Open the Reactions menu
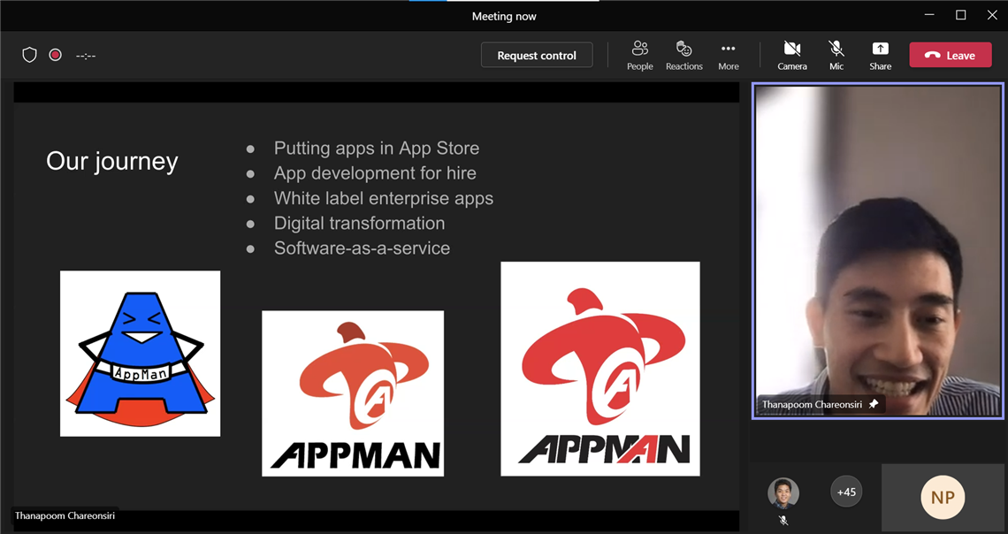The height and width of the screenshot is (534, 1008). [683, 55]
